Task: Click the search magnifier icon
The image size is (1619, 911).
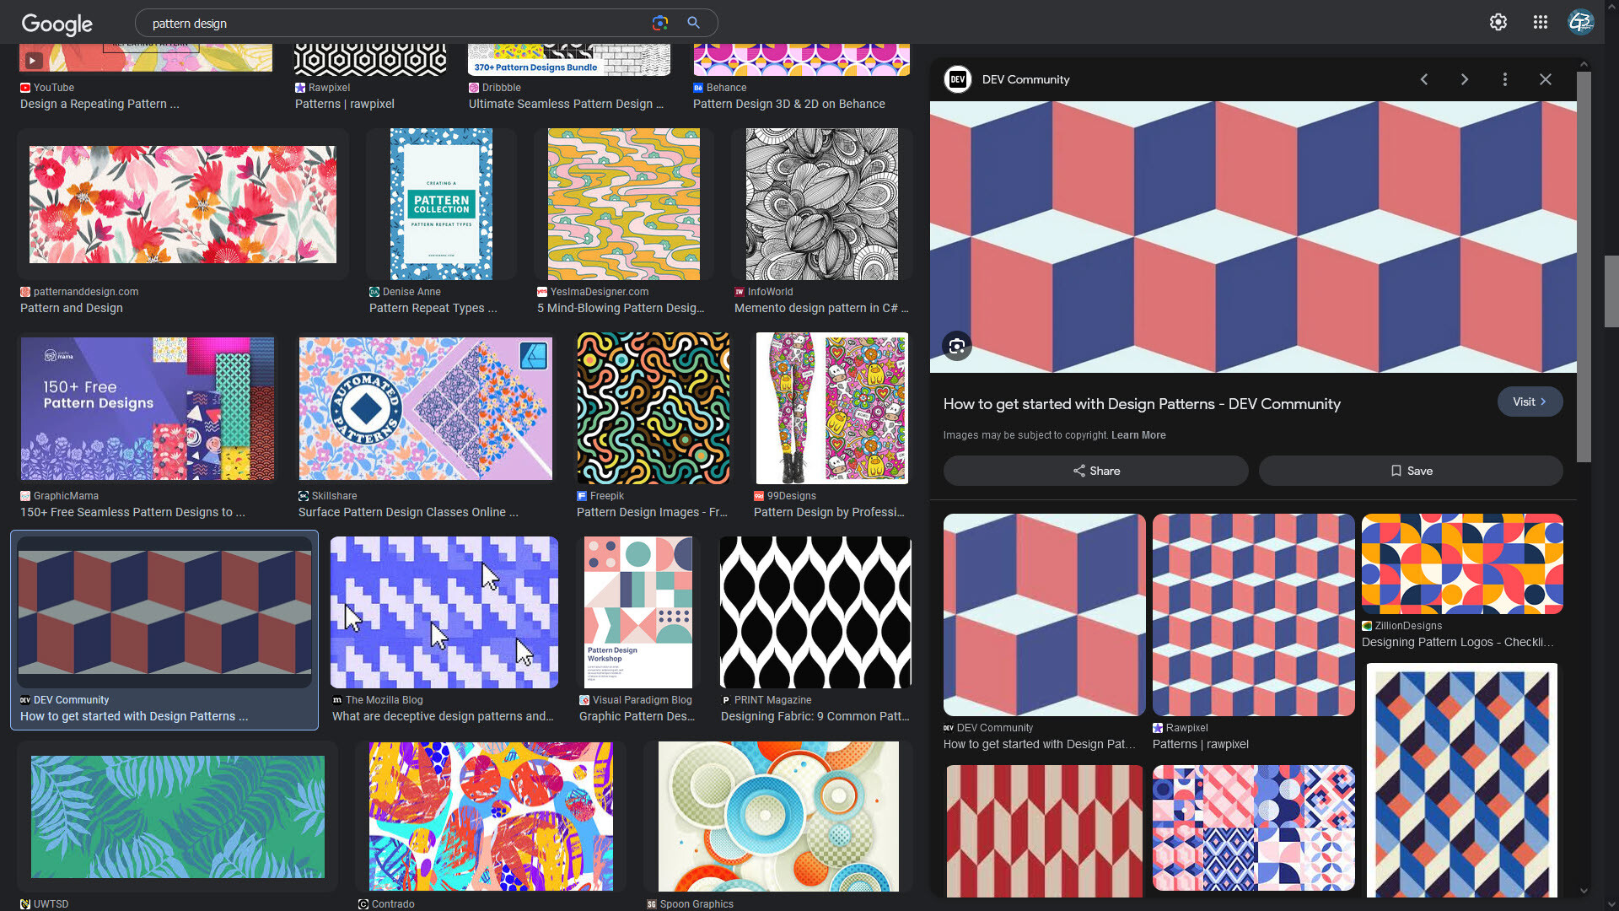Action: point(693,23)
